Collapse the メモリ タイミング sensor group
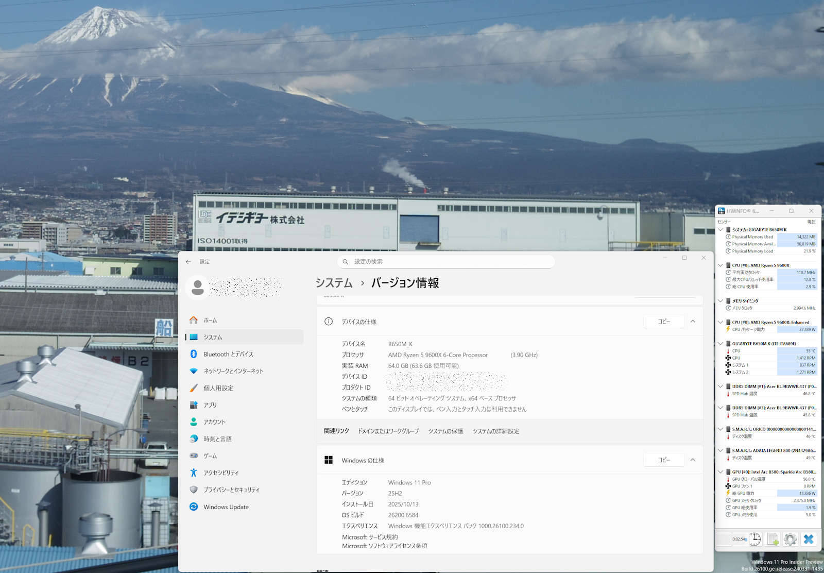824x573 pixels. pos(720,301)
